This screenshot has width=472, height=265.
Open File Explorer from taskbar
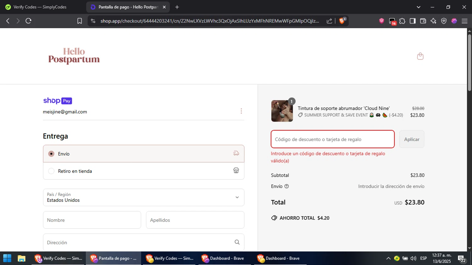click(x=21, y=258)
